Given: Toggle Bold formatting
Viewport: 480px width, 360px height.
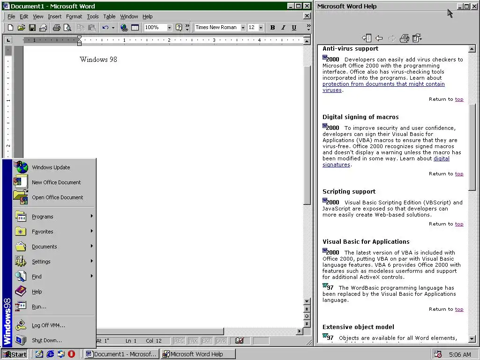Looking at the screenshot, I should tap(272, 28).
